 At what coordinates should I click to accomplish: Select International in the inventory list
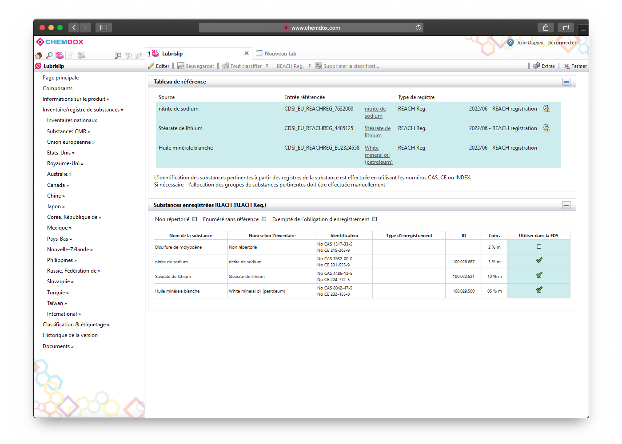click(64, 314)
